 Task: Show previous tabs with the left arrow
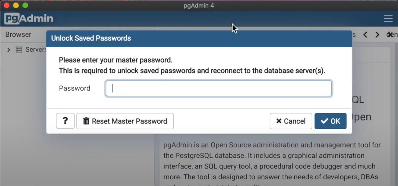click(x=365, y=35)
